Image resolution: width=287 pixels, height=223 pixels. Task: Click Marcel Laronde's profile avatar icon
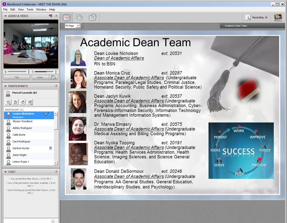[8, 94]
